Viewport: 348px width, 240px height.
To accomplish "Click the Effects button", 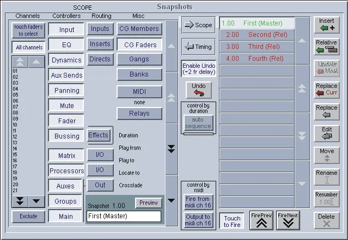I will point(99,135).
